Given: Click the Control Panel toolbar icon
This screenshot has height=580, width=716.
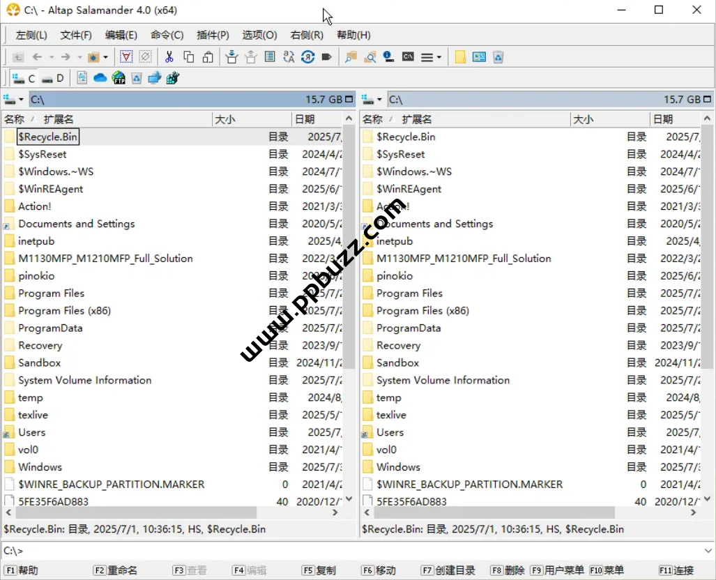Looking at the screenshot, I should (479, 57).
